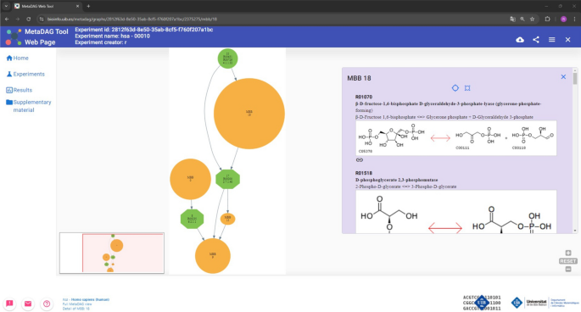Click the MBB 18 panel title

point(359,78)
